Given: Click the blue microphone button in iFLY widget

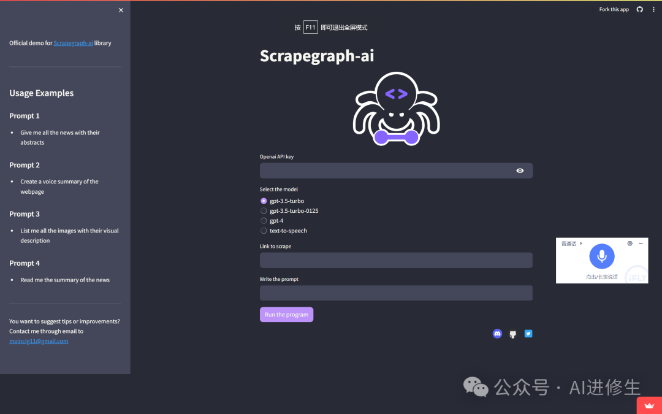Looking at the screenshot, I should point(602,256).
